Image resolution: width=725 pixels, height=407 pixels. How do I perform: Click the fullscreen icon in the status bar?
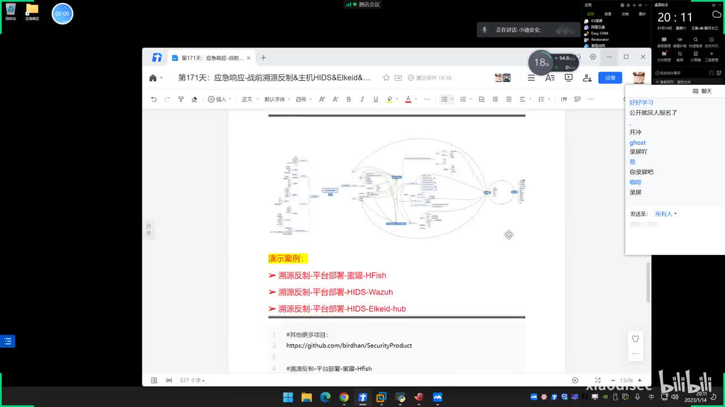598,380
